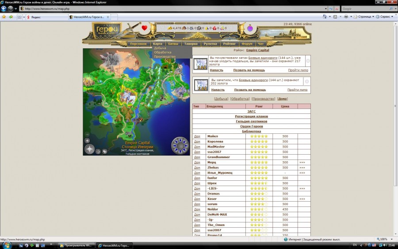398x249 pixels.
Task: Go back with the browser Back arrow
Action: coord(4,9)
